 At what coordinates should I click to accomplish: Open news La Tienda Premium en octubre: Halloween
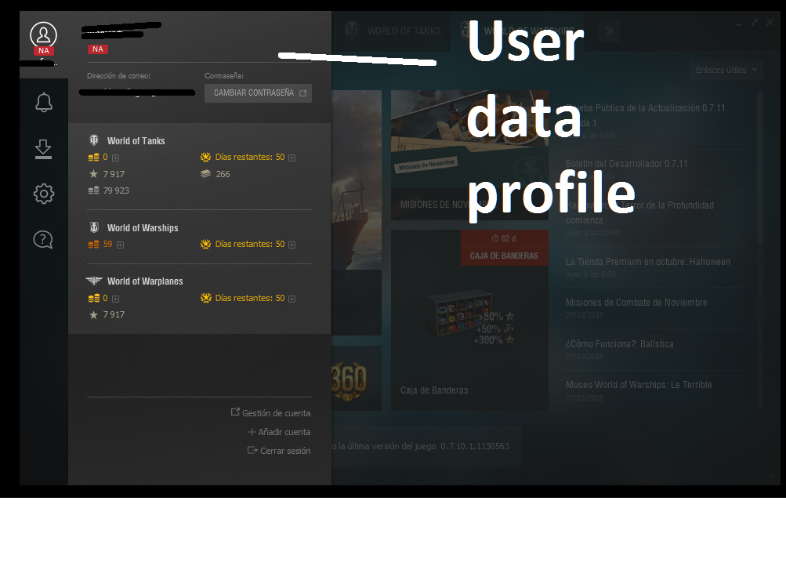(x=648, y=262)
